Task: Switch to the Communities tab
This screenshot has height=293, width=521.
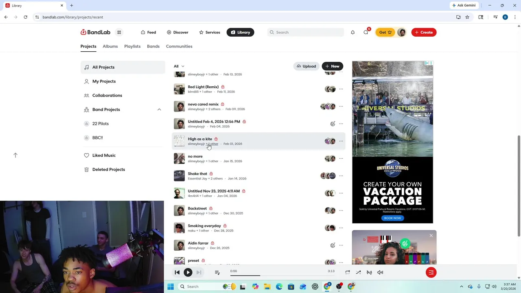Action: 179,46
